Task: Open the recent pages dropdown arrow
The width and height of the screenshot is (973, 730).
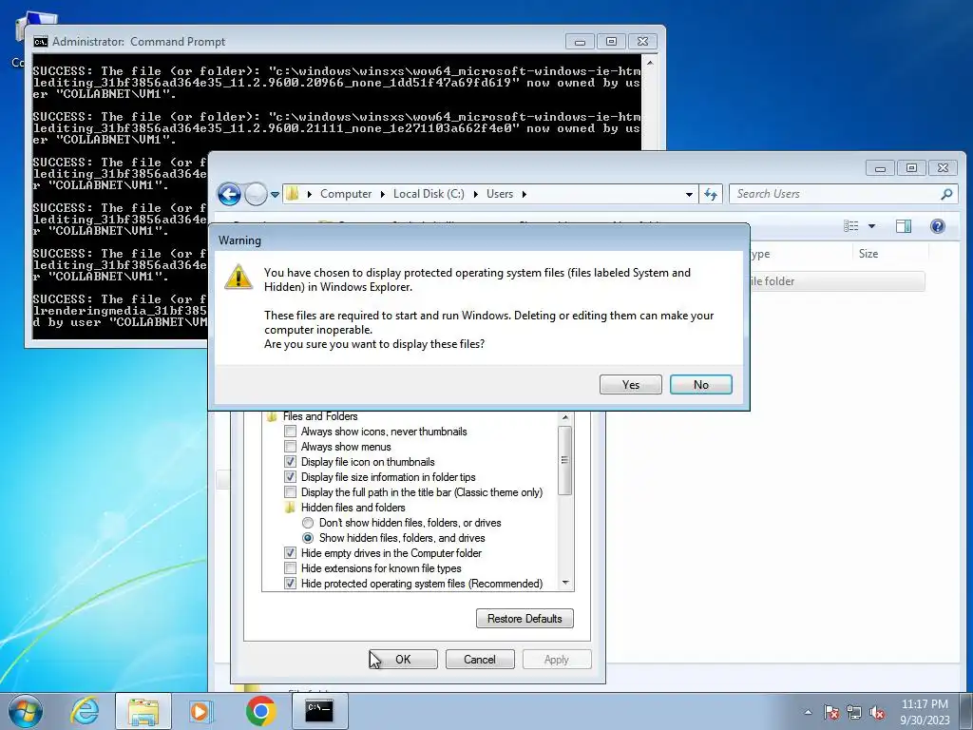Action: (275, 194)
